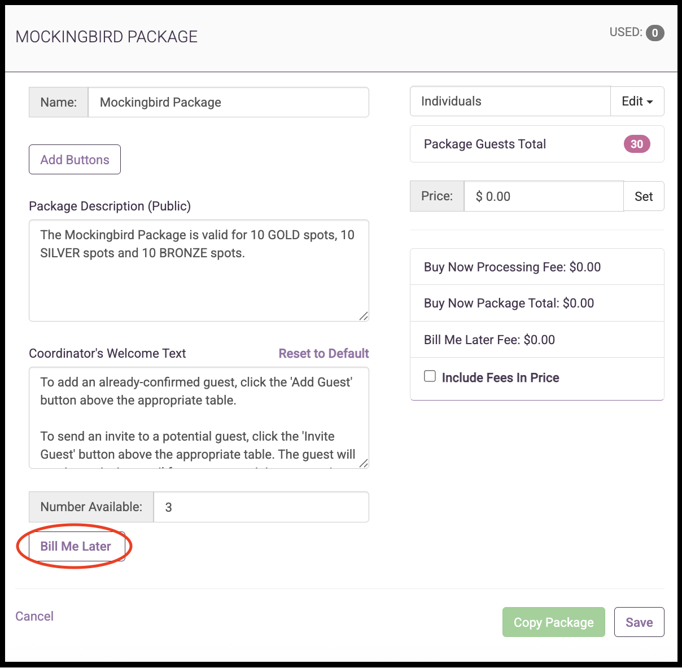
Task: Click inside Coordinator's Welcome Text area
Action: (x=199, y=417)
